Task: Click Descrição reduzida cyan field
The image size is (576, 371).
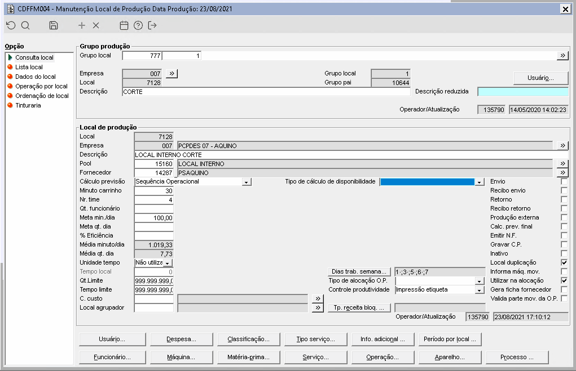Action: pyautogui.click(x=523, y=92)
